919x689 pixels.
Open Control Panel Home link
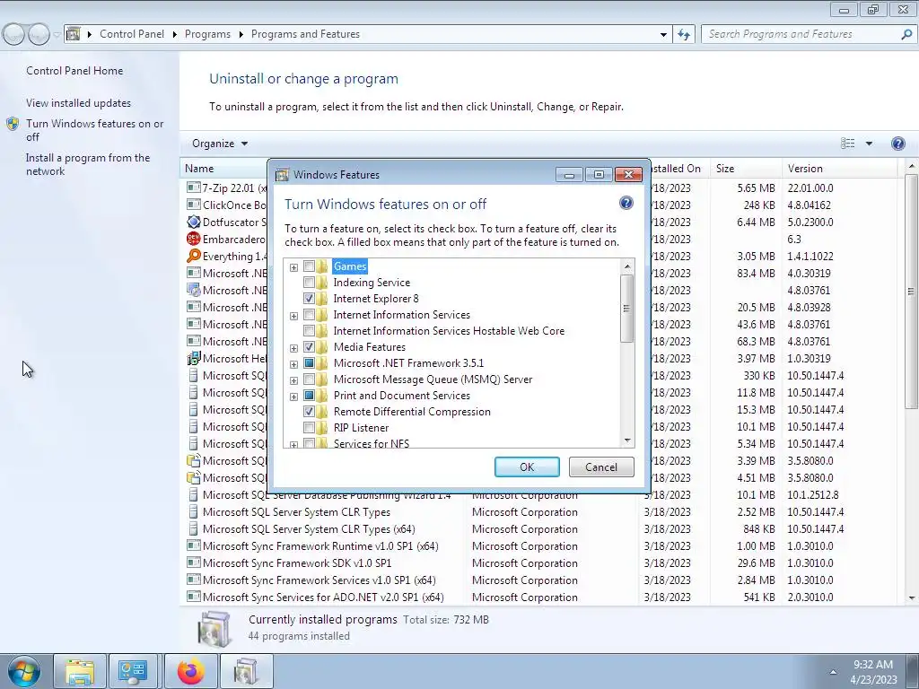[74, 71]
